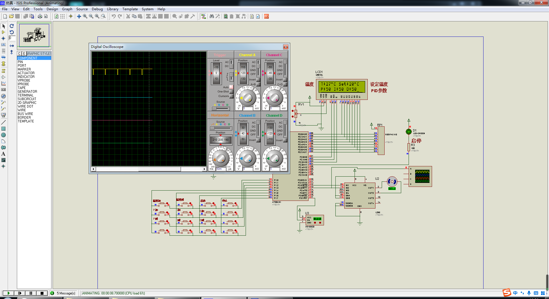The image size is (549, 299).
Task: Enable One-Shot trigger on oscilloscope
Action: click(x=231, y=92)
